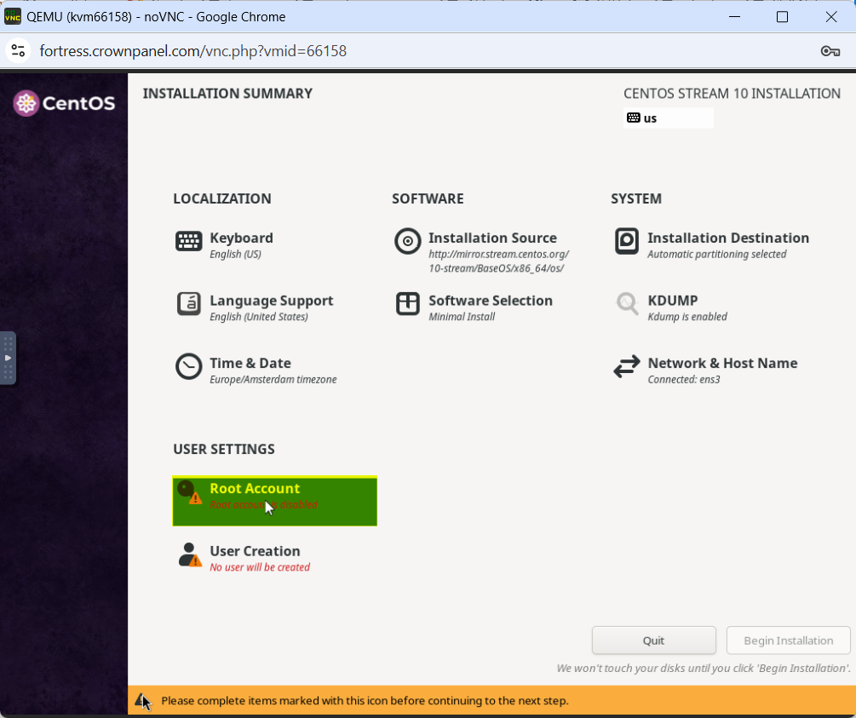Click 'Automatic partitioning selected' text
Image resolution: width=856 pixels, height=718 pixels.
pos(717,255)
